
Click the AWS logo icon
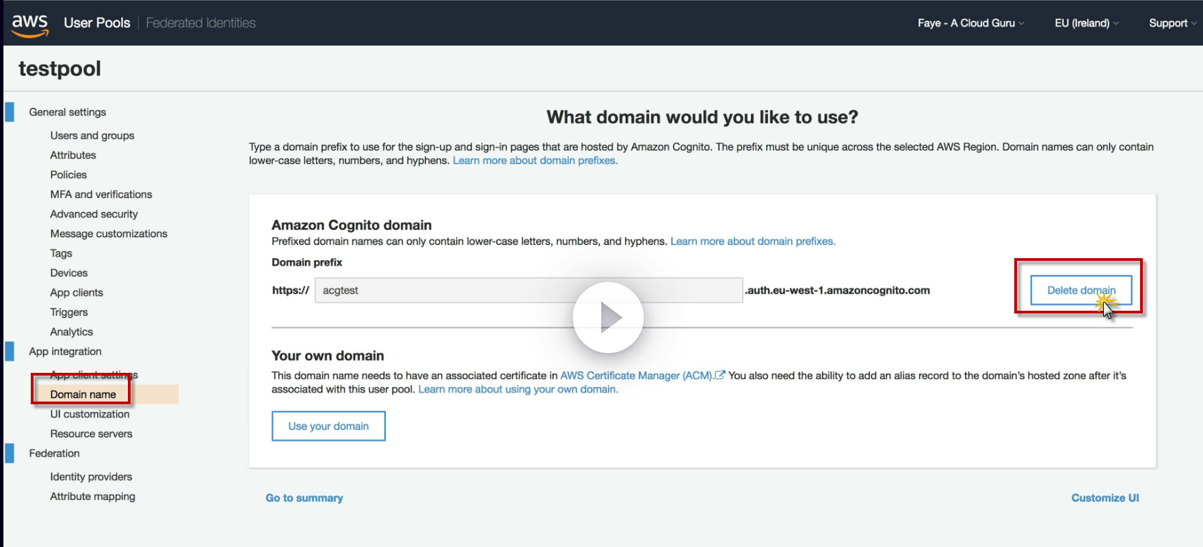click(30, 25)
